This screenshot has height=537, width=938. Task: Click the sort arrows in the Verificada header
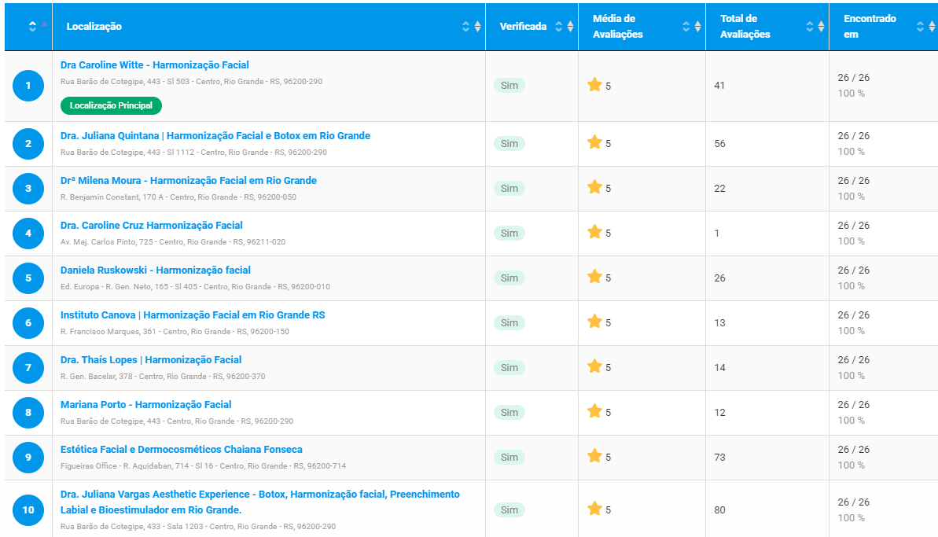[564, 26]
